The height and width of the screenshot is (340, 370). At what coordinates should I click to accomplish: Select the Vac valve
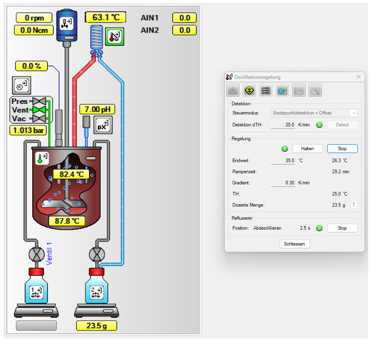(39, 118)
